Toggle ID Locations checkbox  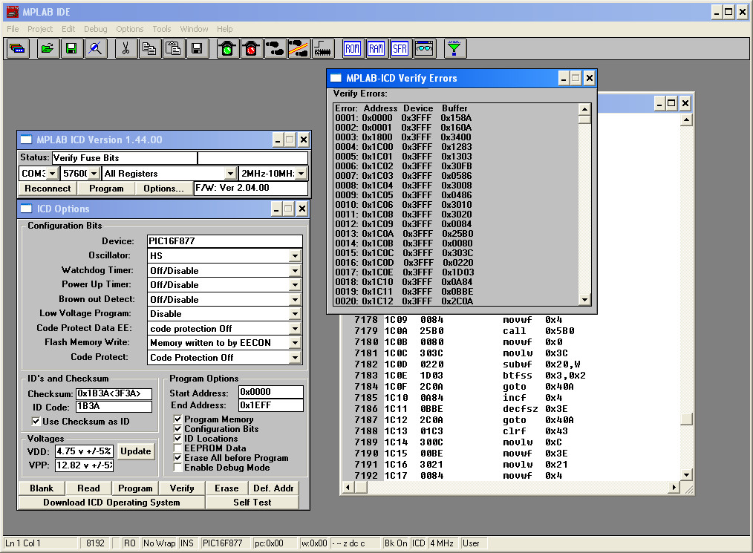(177, 438)
